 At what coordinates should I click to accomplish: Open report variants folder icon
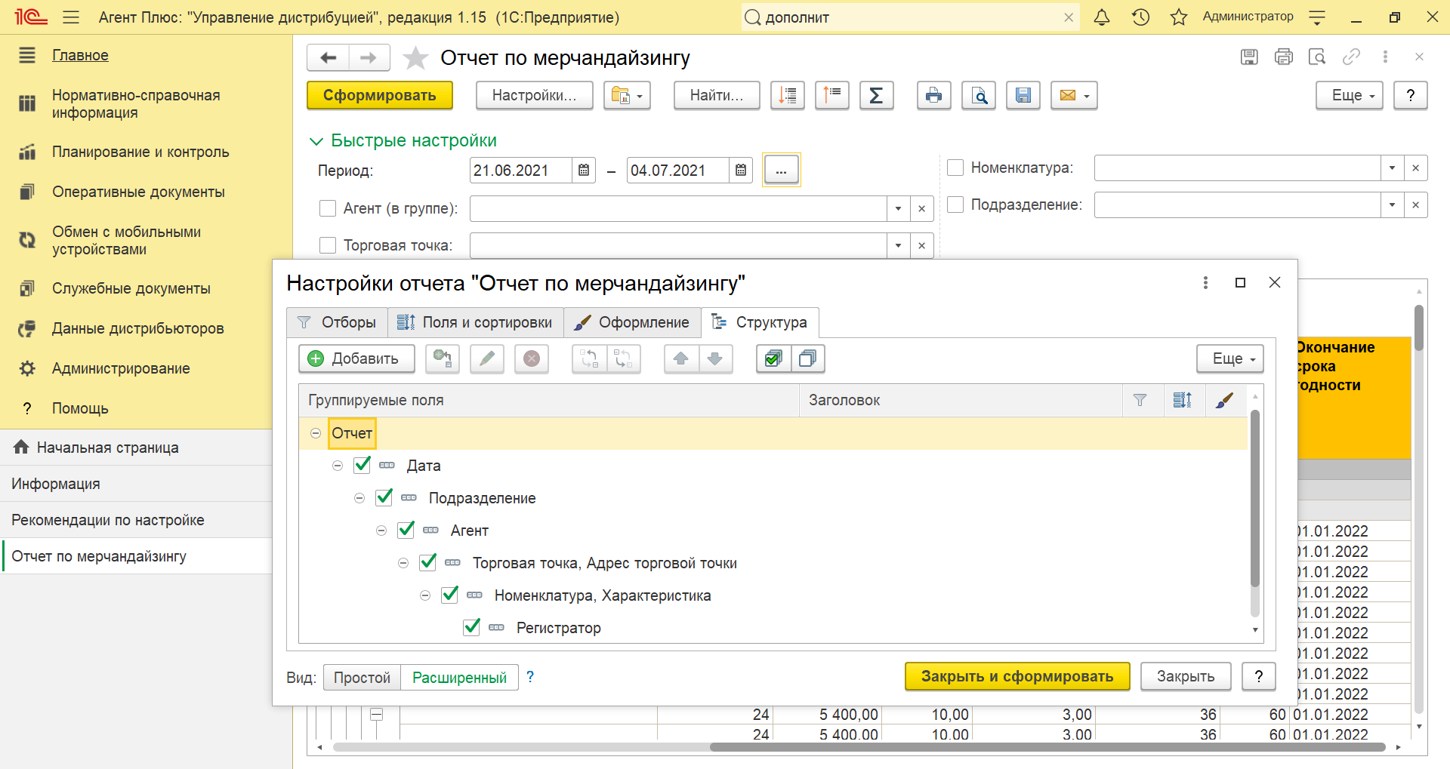(627, 95)
